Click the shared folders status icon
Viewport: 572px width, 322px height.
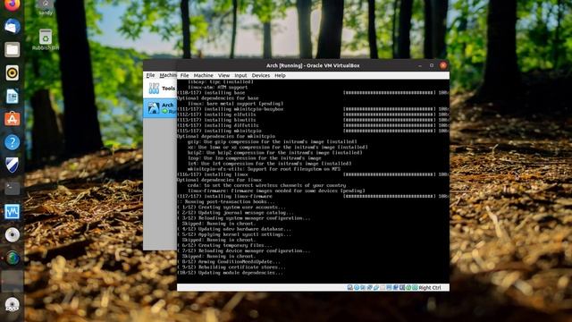click(x=383, y=288)
